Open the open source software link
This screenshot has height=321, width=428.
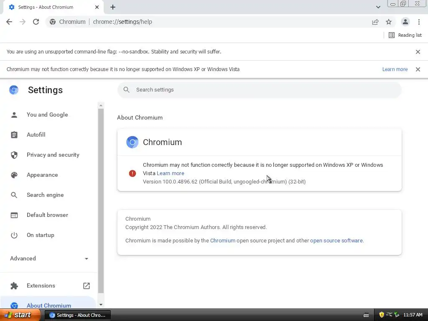coord(336,240)
